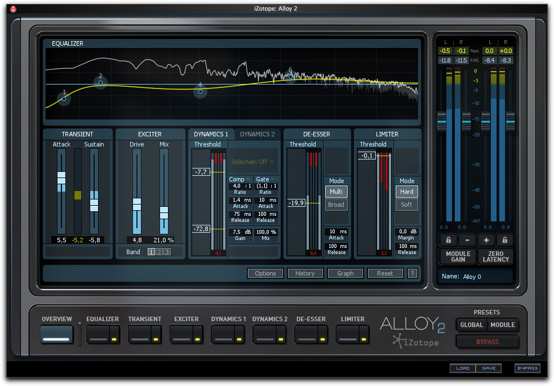Open the Dynamics 1 module view
The width and height of the screenshot is (554, 386).
point(223,334)
